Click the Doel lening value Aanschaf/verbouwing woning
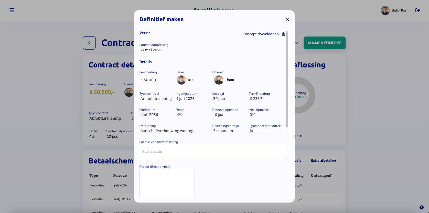Screen dimensions: 429x213 click(x=167, y=131)
